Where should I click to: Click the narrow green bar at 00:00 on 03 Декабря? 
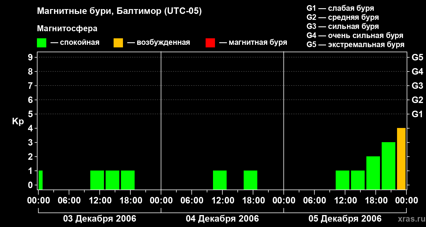coord(41,180)
